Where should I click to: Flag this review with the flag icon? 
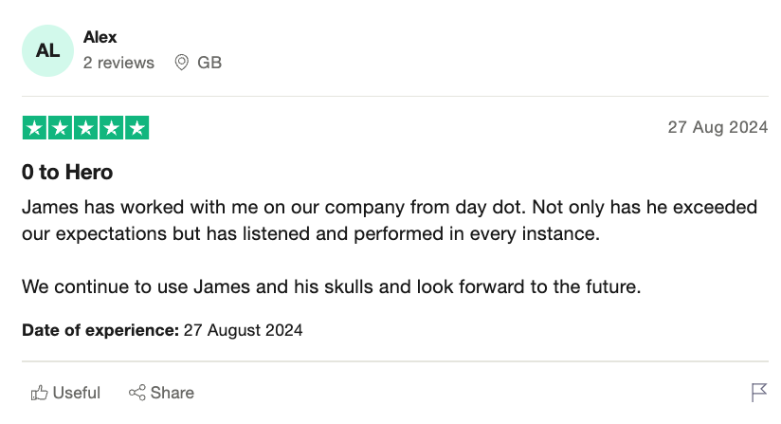759,393
